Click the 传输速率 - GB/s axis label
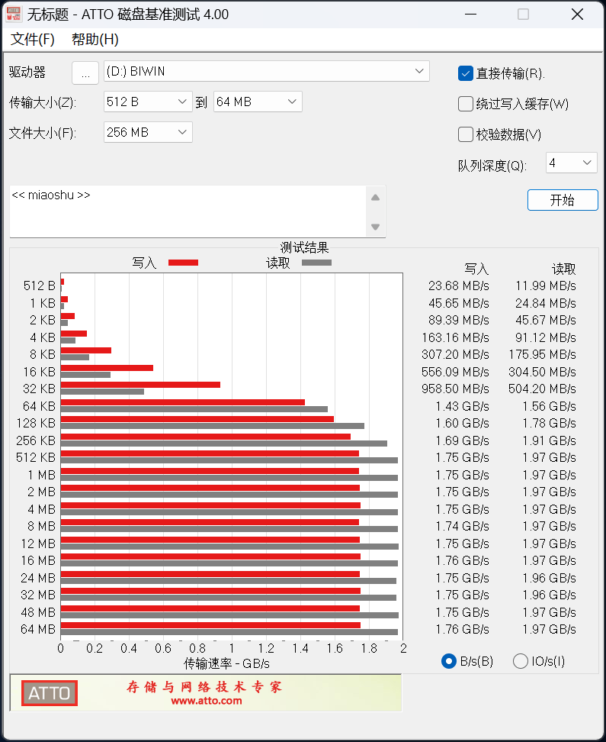Viewport: 606px width, 742px height. point(227,663)
